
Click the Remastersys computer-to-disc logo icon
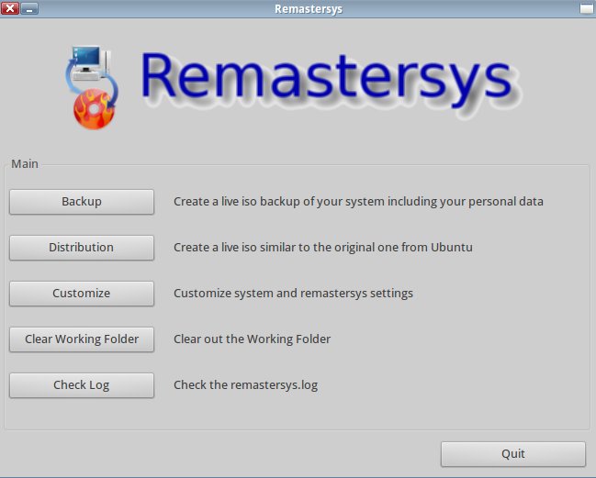click(x=92, y=87)
